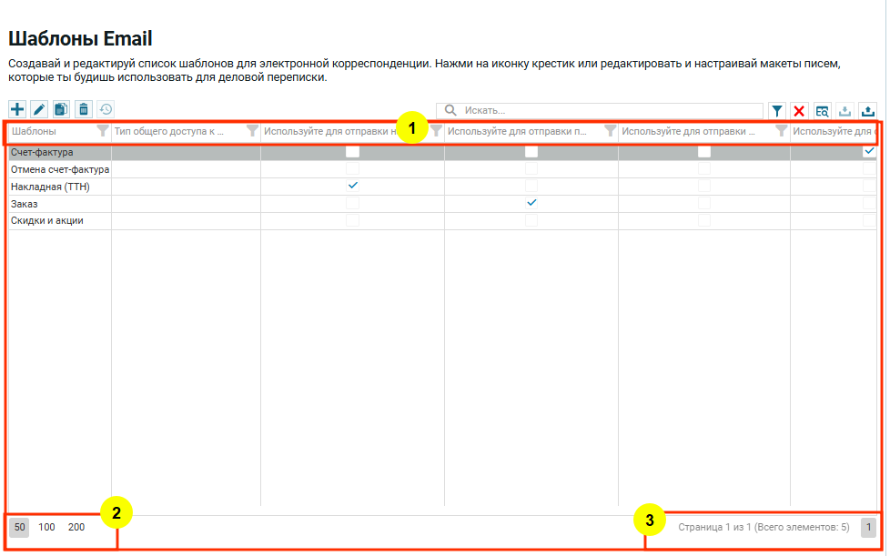The width and height of the screenshot is (890, 556).
Task: Set page size to 200
Action: (x=76, y=527)
